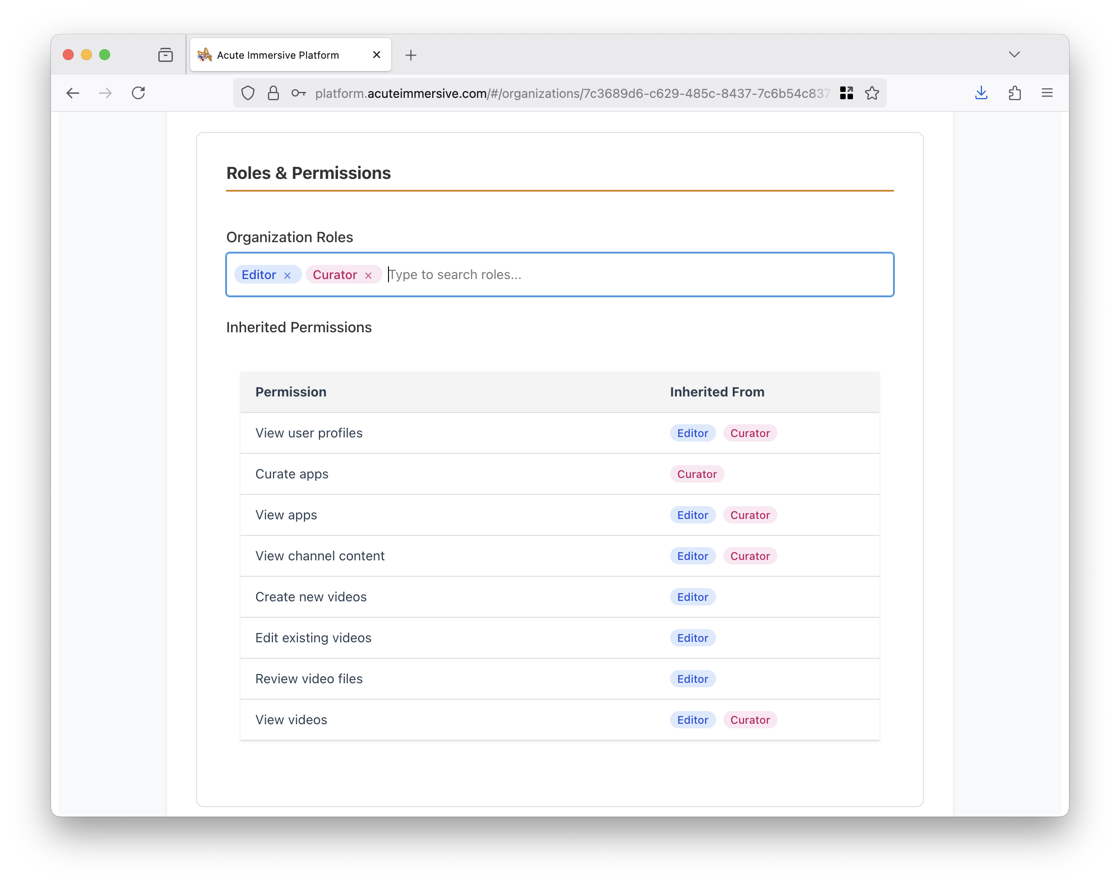Open saved password key icon
This screenshot has height=884, width=1120.
[298, 93]
